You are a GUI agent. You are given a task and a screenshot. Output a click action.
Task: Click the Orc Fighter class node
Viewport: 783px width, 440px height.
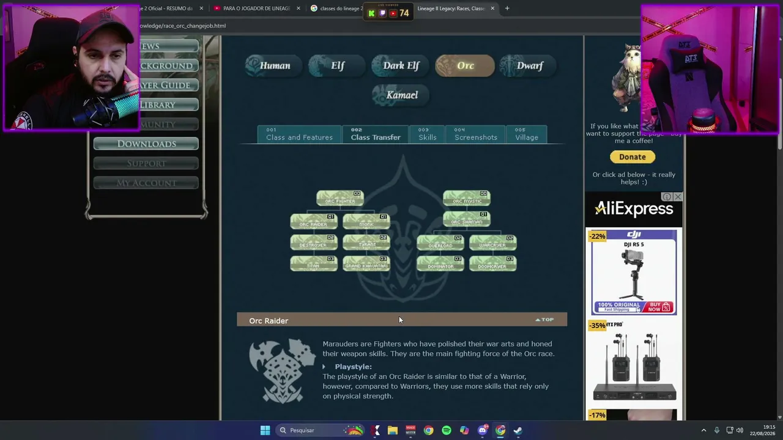[340, 198]
